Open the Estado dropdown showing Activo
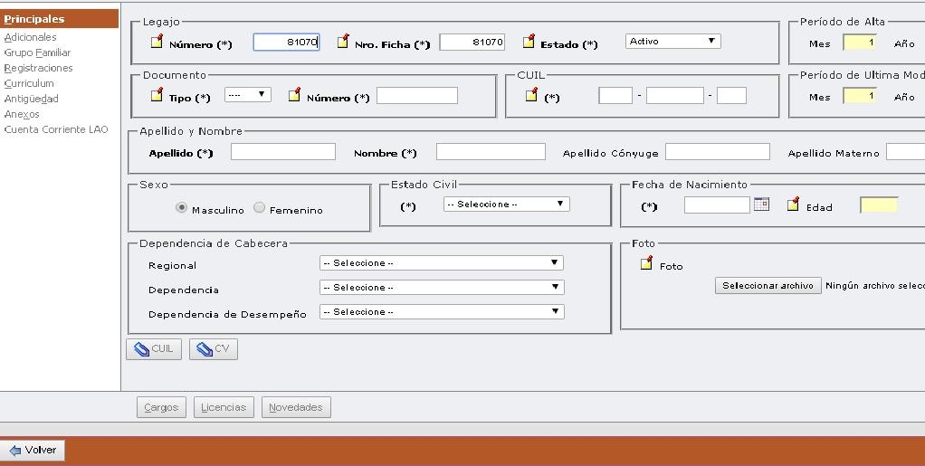This screenshot has width=925, height=466. (x=672, y=42)
